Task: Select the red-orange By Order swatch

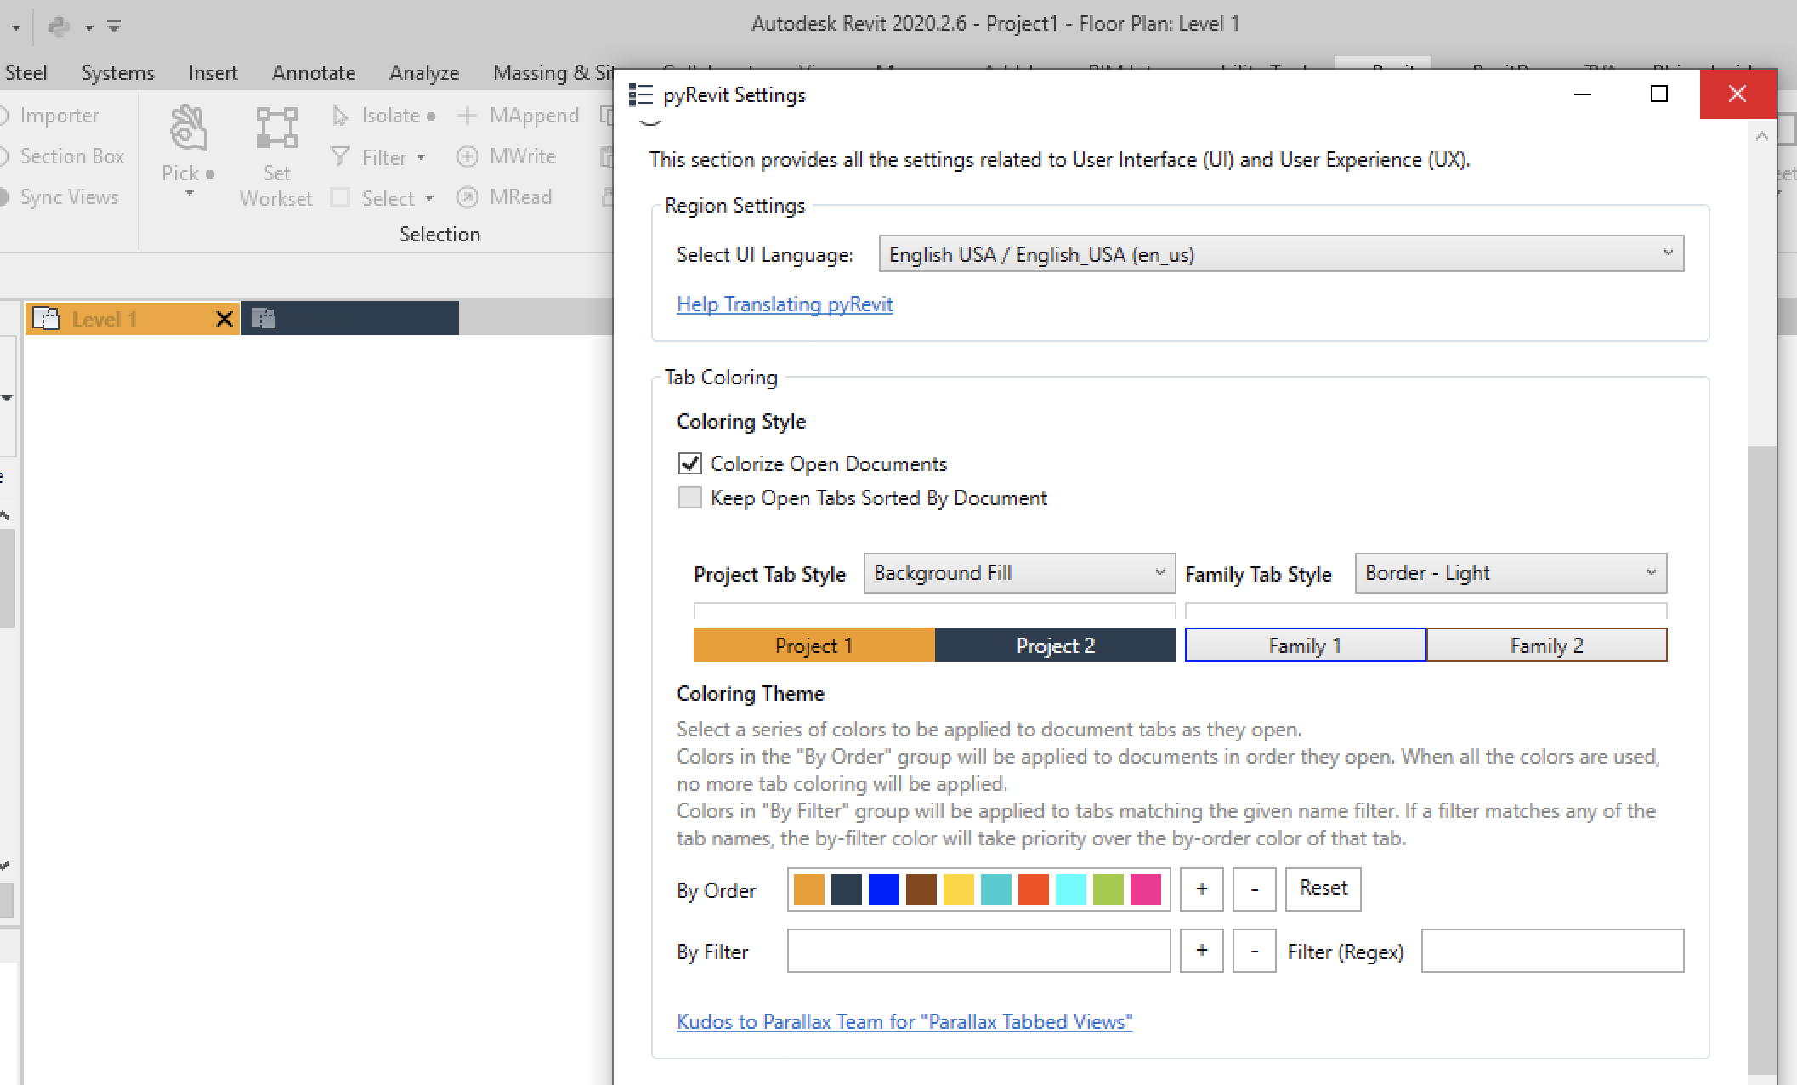Action: tap(1034, 889)
